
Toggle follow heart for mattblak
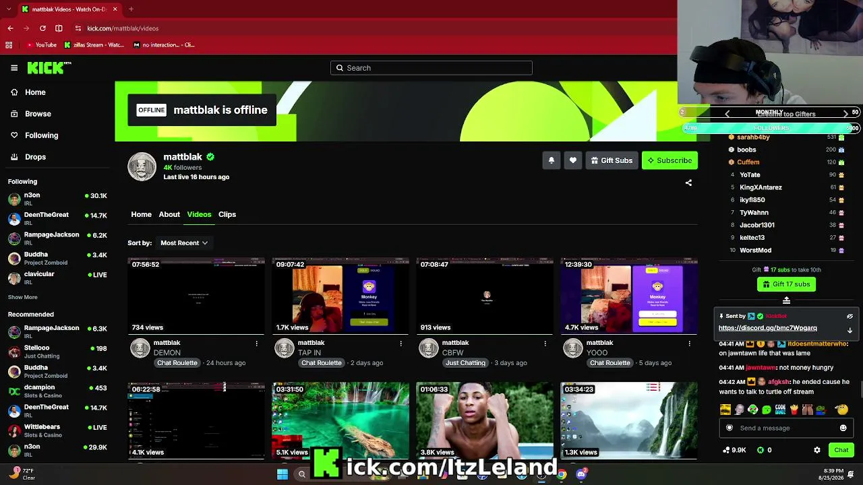pos(573,160)
